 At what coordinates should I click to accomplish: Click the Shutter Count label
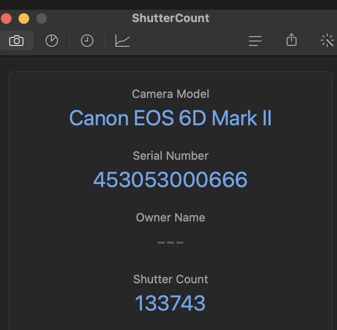(x=170, y=279)
